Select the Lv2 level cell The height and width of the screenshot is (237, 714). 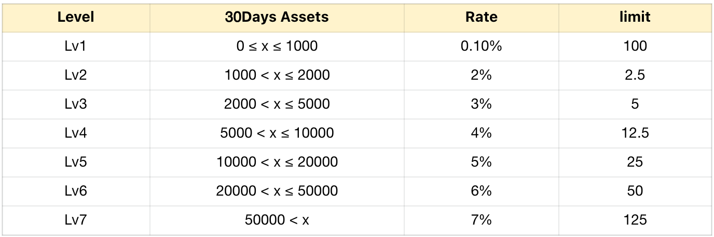(76, 76)
